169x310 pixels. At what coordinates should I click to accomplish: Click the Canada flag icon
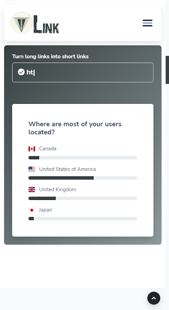(32, 149)
